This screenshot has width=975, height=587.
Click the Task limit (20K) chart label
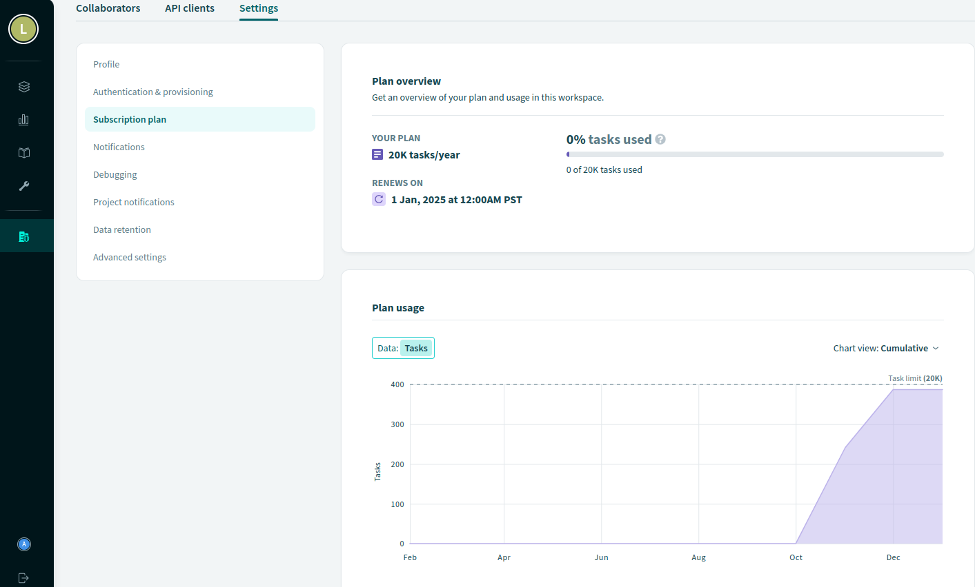[x=915, y=378]
